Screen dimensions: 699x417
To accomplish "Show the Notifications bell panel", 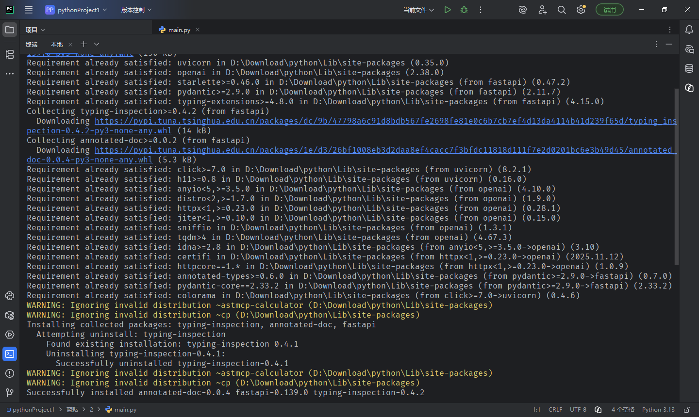I will 689,30.
